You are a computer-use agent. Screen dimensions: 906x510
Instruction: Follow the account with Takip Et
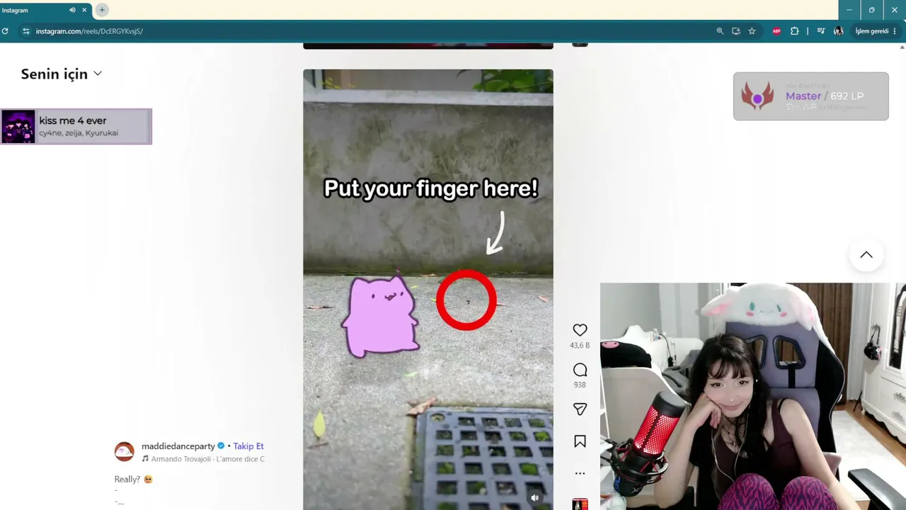pyautogui.click(x=248, y=446)
